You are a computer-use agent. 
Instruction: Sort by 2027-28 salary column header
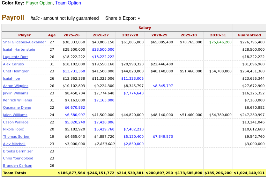coord(130,35)
